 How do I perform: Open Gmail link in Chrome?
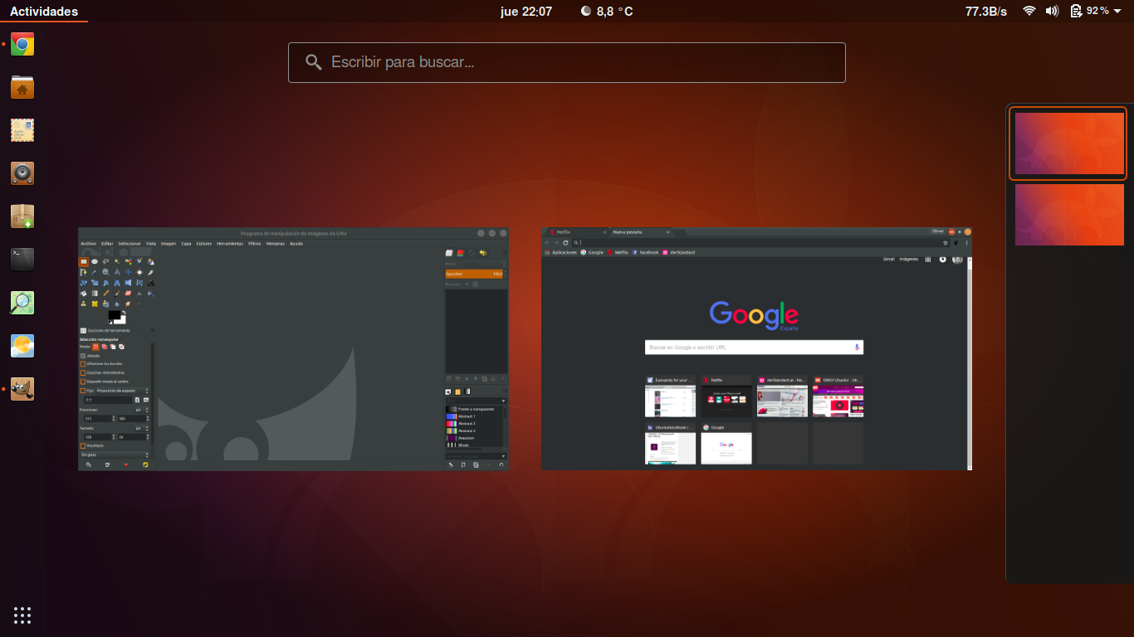tap(888, 259)
